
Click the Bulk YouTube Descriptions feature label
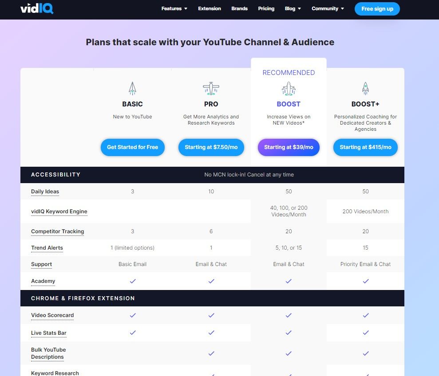click(48, 353)
